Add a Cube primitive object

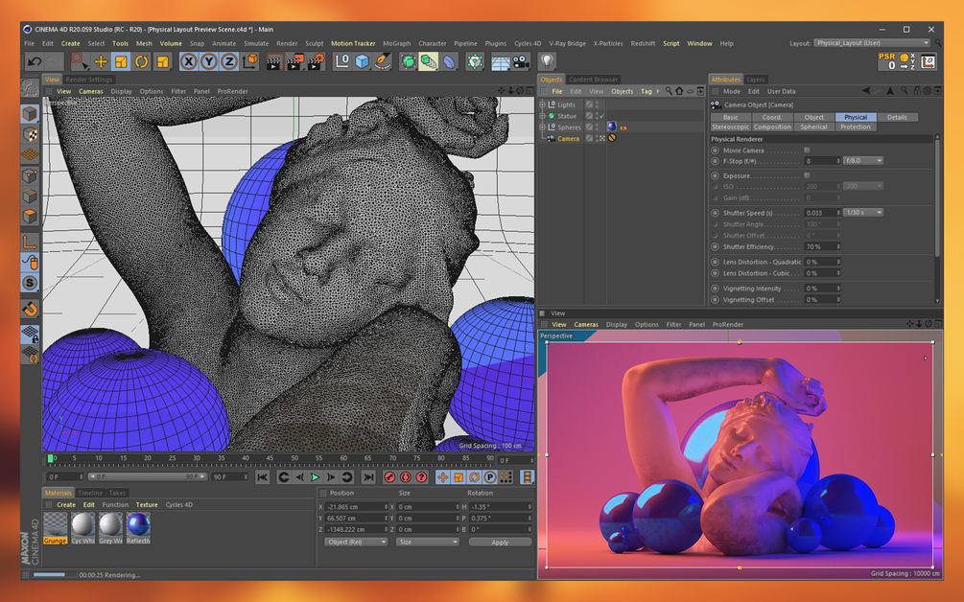(363, 61)
